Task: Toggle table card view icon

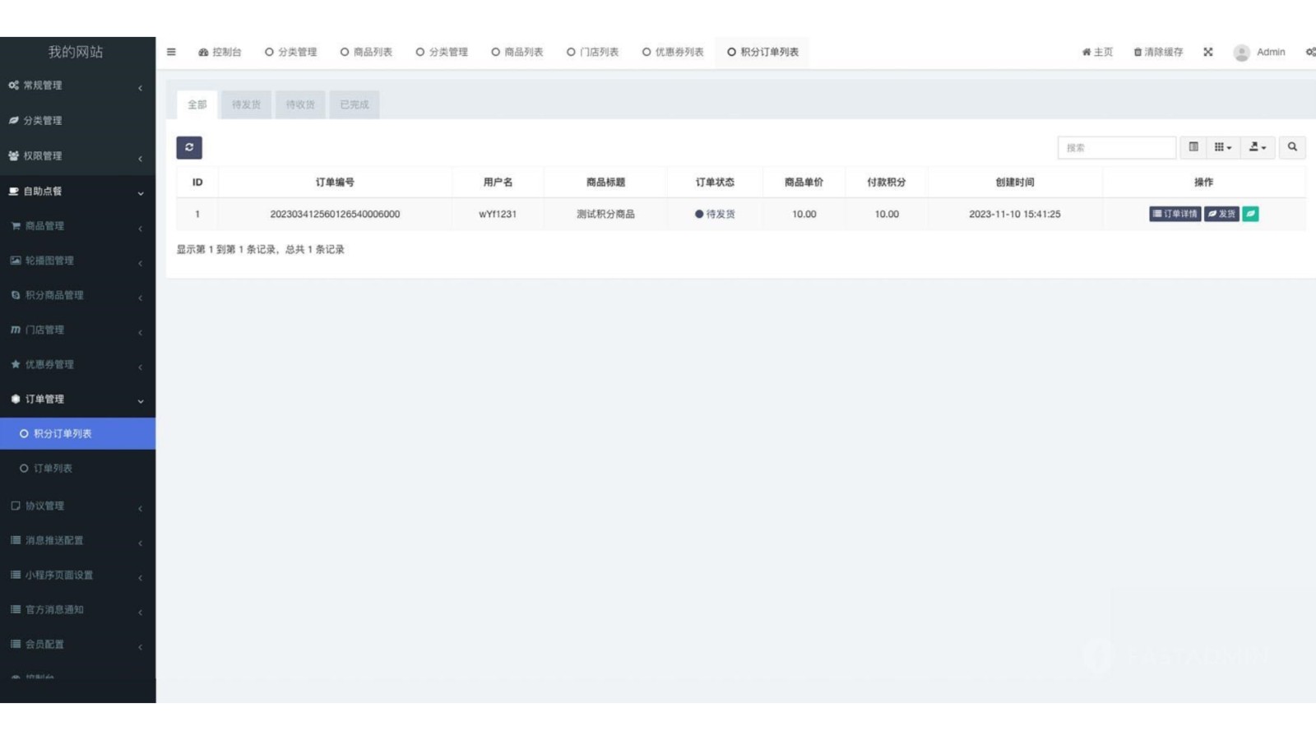Action: click(1193, 147)
